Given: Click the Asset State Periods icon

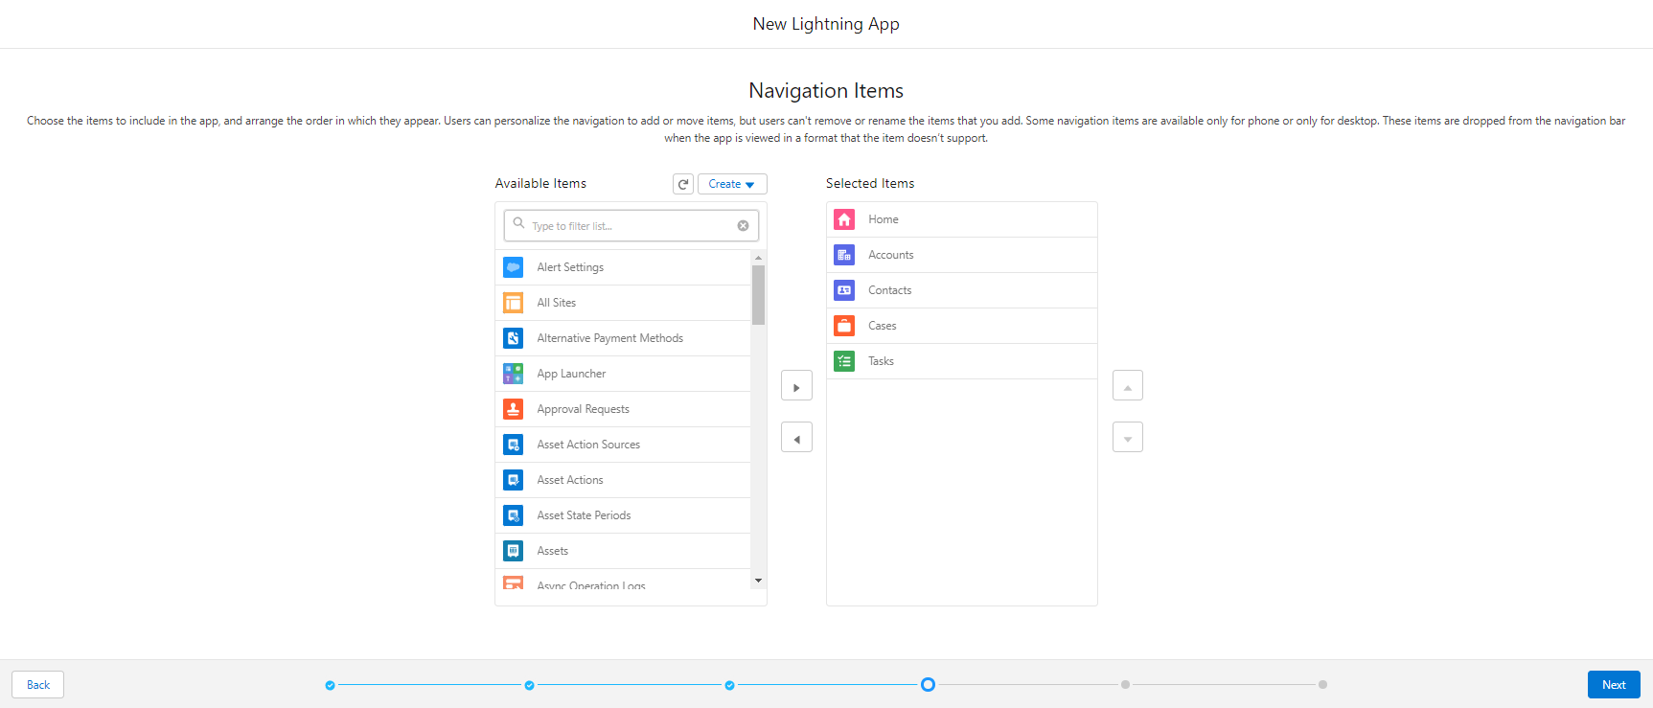Looking at the screenshot, I should point(514,515).
